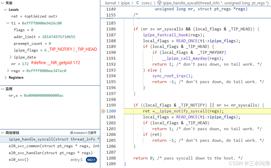Collapse the 监视 (Watch) section

point(3,89)
